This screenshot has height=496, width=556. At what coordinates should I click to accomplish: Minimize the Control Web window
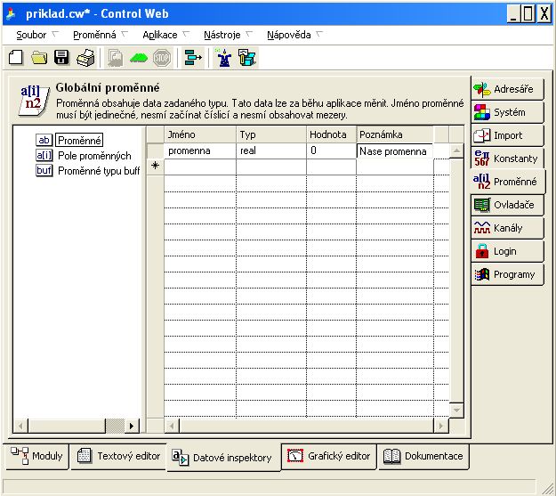(513, 14)
